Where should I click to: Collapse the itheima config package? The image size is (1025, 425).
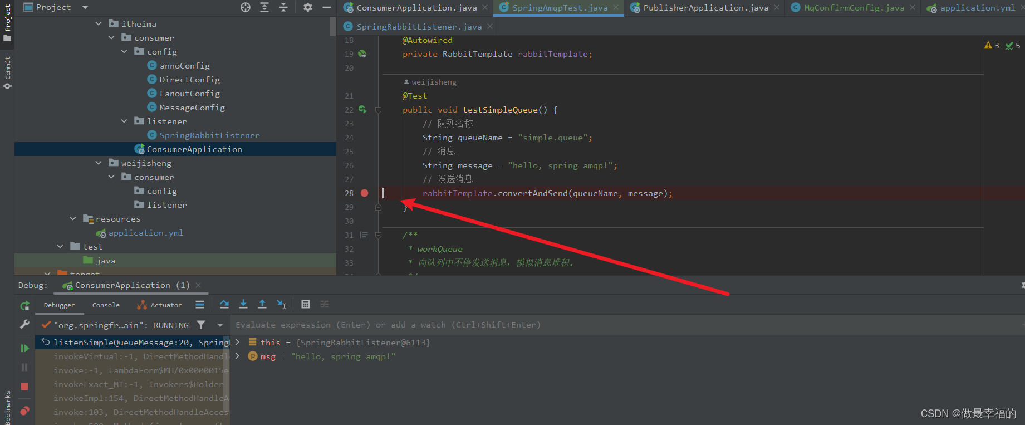click(x=124, y=51)
